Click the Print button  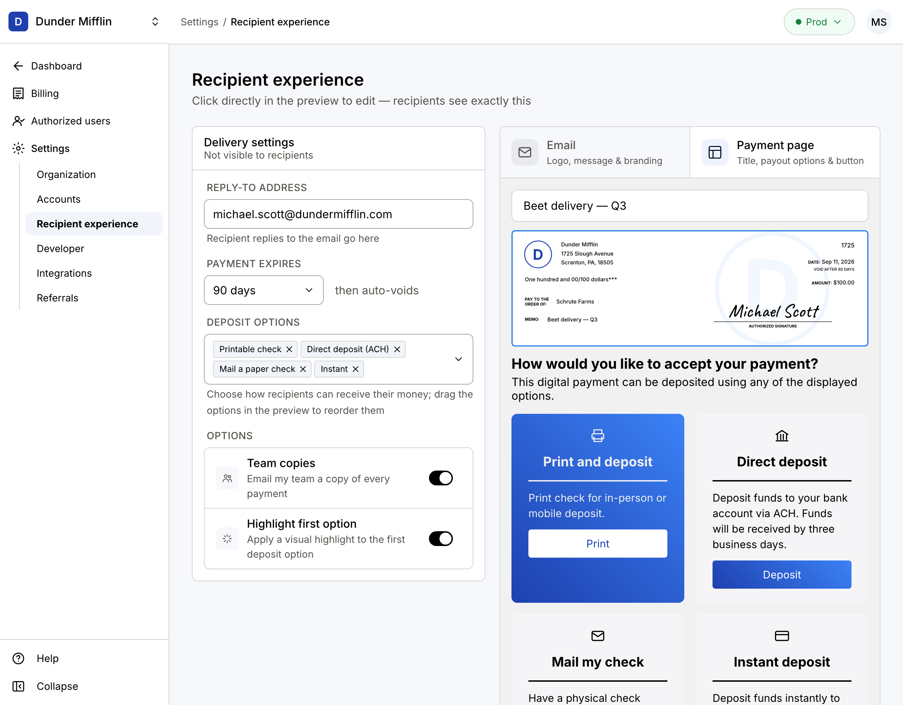(x=598, y=544)
